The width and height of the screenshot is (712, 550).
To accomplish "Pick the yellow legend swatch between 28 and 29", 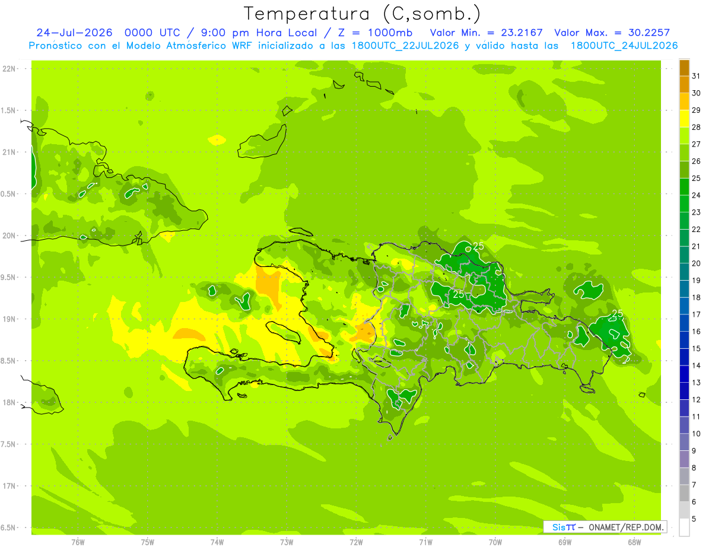I will pos(684,119).
